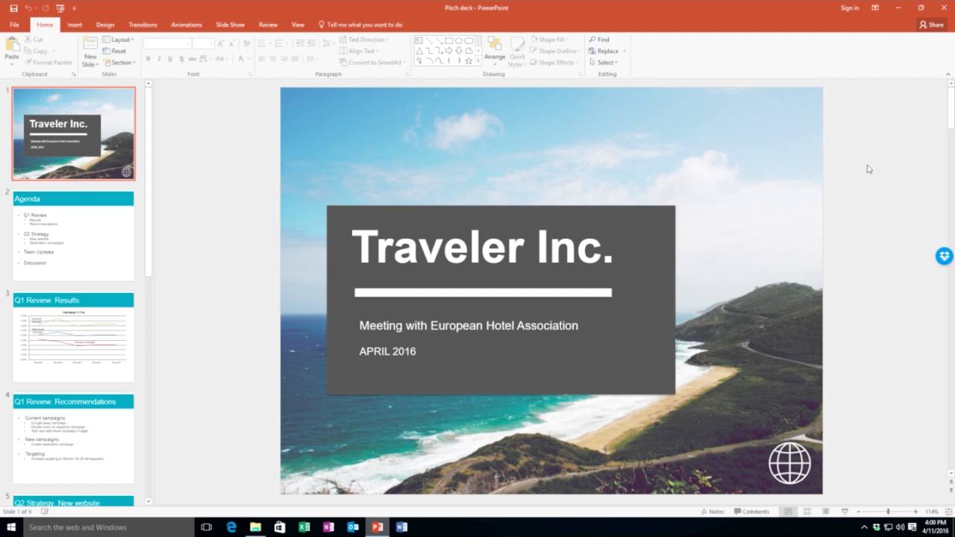
Task: Open the Layout dropdown
Action: click(118, 40)
